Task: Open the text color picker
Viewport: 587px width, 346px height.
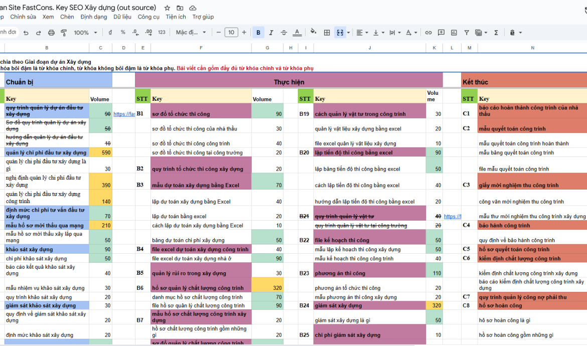Action: 297,33
